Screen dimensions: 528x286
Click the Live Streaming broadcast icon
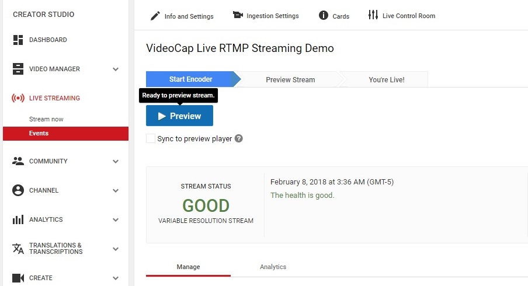18,98
